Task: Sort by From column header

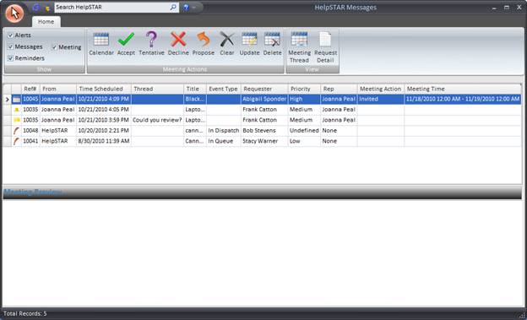Action: click(58, 89)
